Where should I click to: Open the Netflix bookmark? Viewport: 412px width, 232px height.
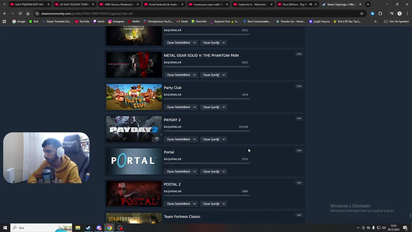[x=134, y=21]
